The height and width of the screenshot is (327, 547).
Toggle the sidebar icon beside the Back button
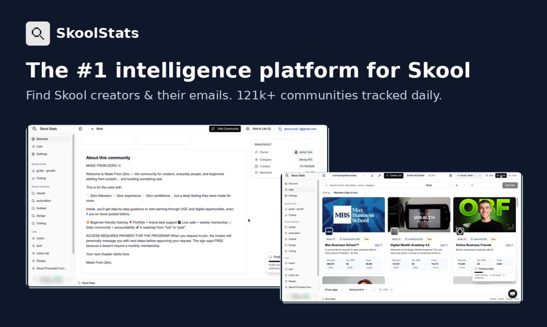(81, 129)
